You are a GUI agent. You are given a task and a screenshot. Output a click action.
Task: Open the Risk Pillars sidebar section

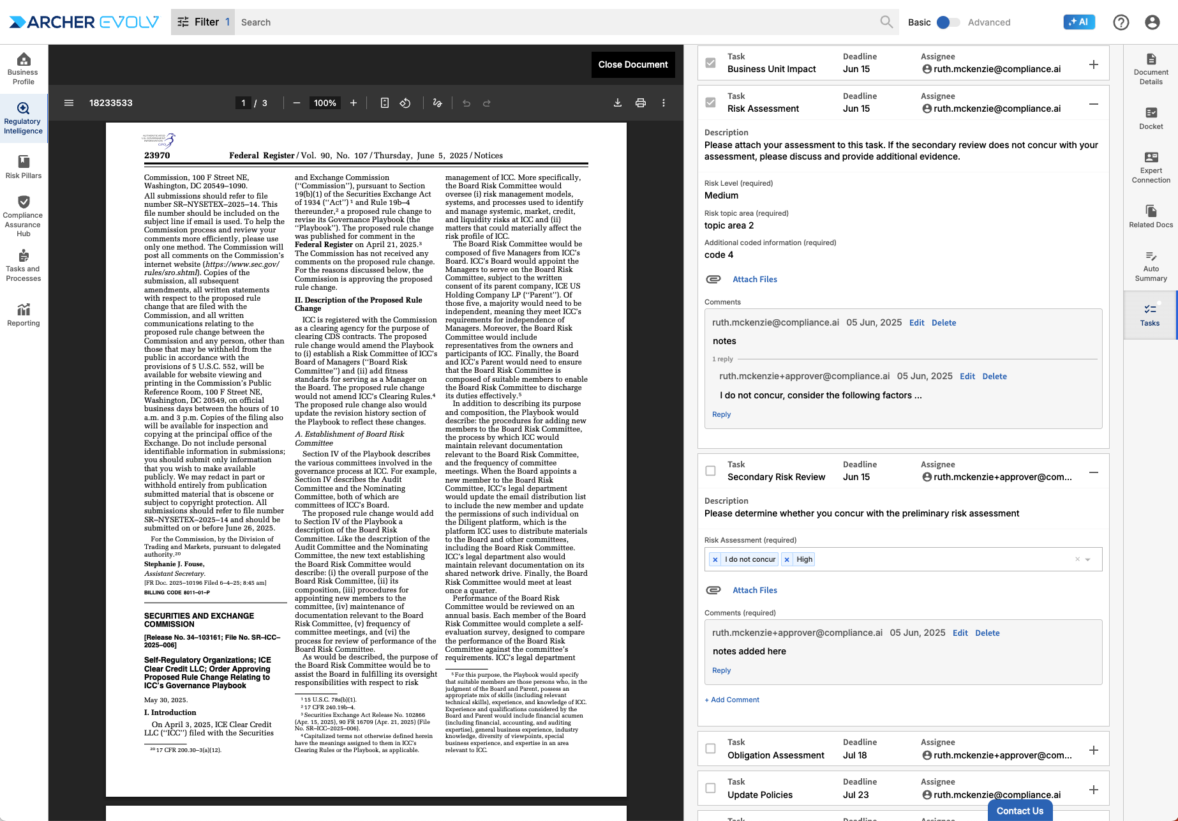point(24,167)
